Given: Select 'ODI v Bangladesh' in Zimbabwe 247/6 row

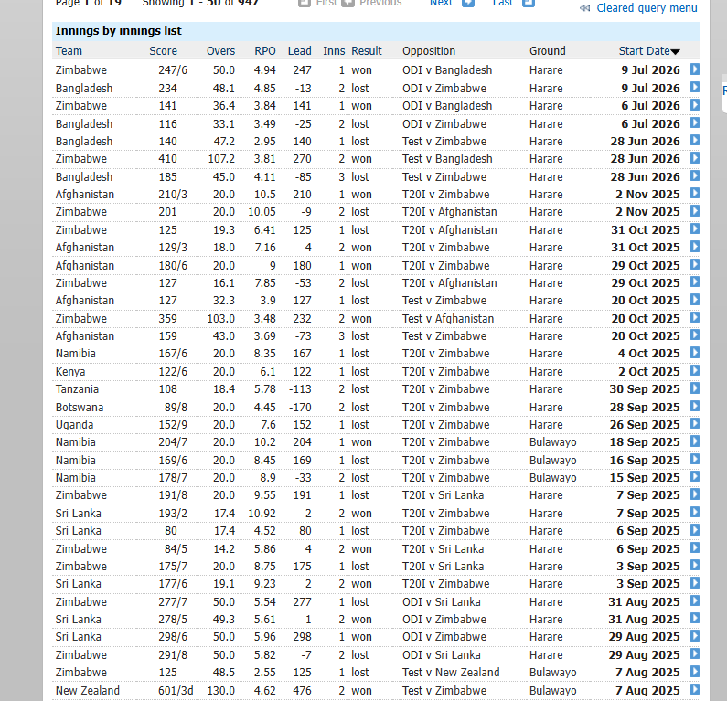Looking at the screenshot, I should click(447, 70).
